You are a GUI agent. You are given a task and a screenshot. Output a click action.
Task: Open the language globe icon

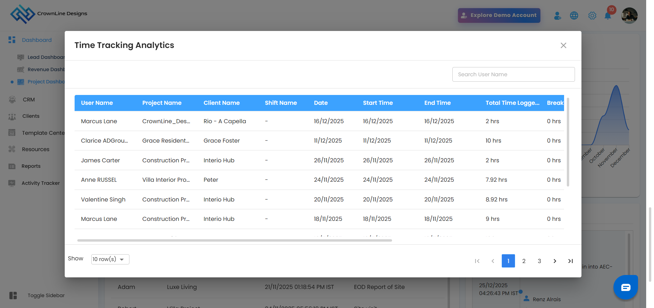(x=574, y=16)
